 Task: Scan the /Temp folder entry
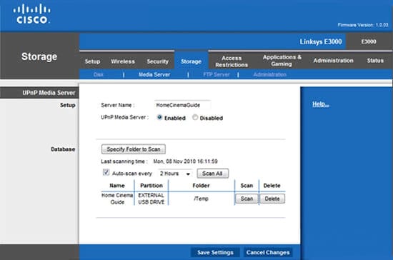point(247,199)
